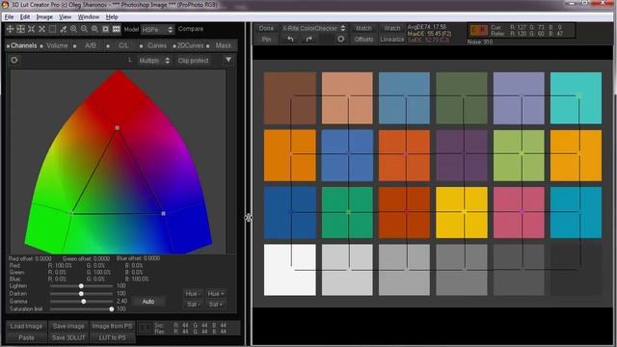The height and width of the screenshot is (347, 617).
Task: Click the Paste button
Action: [x=26, y=337]
